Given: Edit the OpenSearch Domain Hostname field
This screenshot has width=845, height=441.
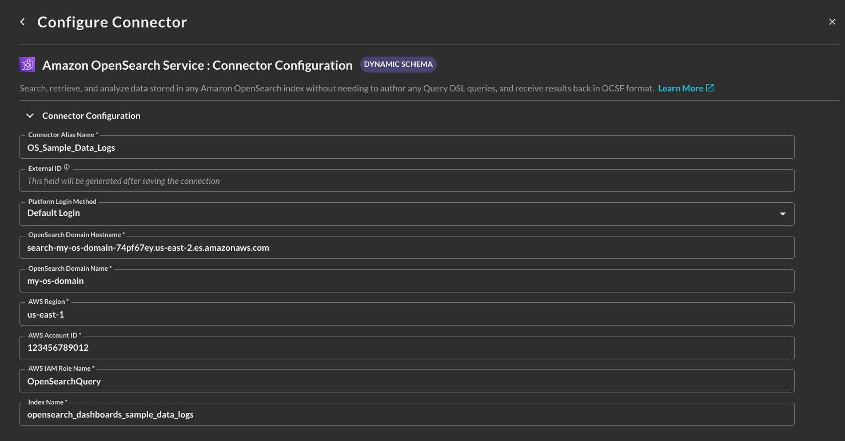Looking at the screenshot, I should point(406,247).
